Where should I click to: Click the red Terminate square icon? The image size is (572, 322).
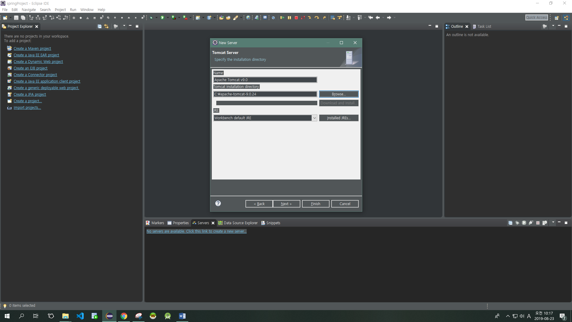pos(296,18)
